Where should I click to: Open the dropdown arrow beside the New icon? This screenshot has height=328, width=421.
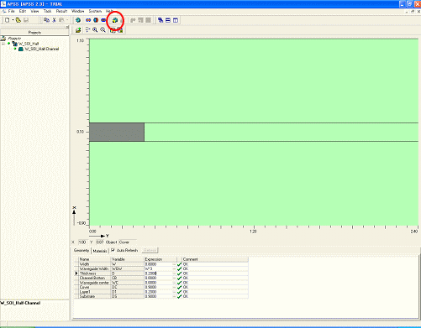tap(13, 20)
